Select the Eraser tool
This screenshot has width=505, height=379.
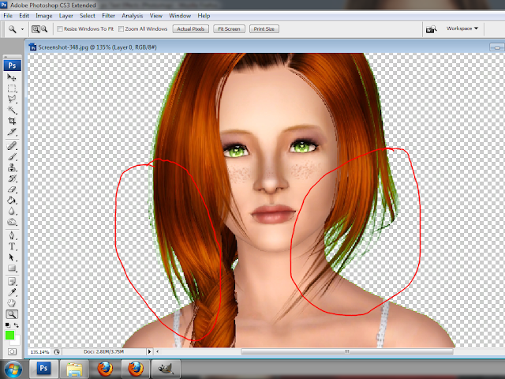coord(12,190)
